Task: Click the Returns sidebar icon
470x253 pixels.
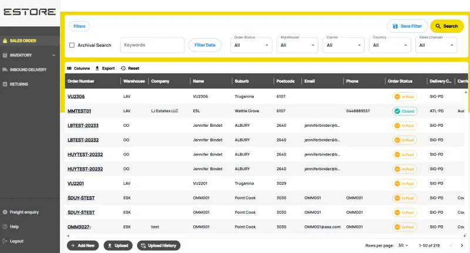Action: 5,84
